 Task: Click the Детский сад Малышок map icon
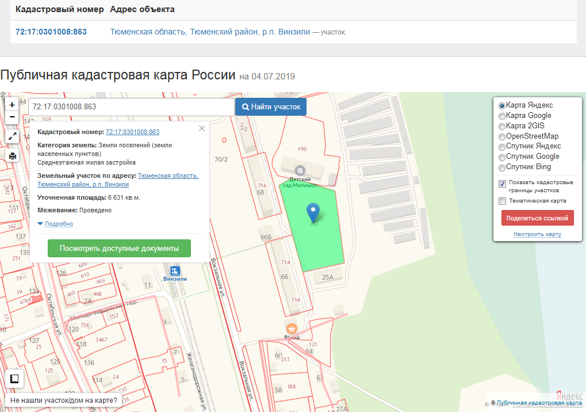[x=300, y=170]
